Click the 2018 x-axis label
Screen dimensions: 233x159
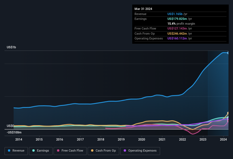[x=101, y=139]
